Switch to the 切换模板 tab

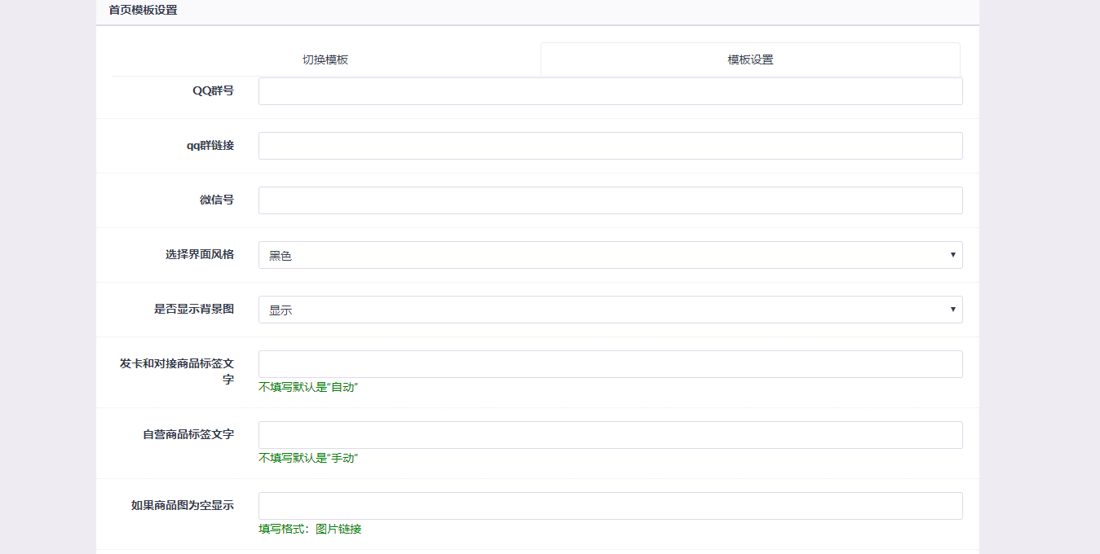pos(325,59)
